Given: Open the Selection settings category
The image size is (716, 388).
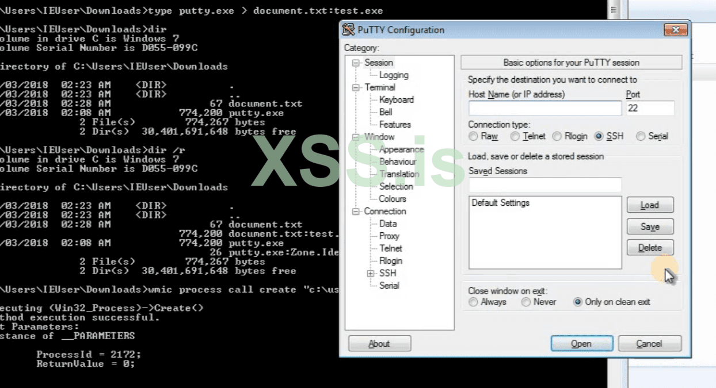Looking at the screenshot, I should (x=396, y=186).
